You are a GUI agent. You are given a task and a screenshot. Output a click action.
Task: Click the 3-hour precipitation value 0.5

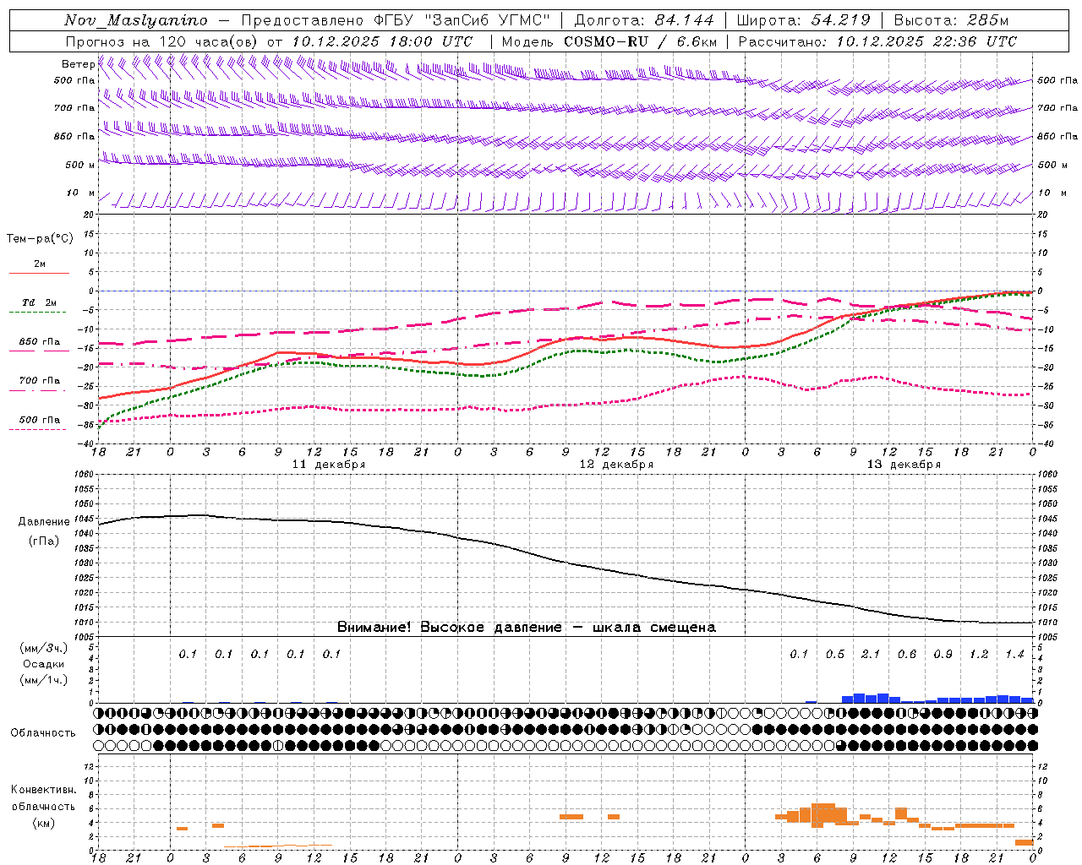click(x=835, y=655)
